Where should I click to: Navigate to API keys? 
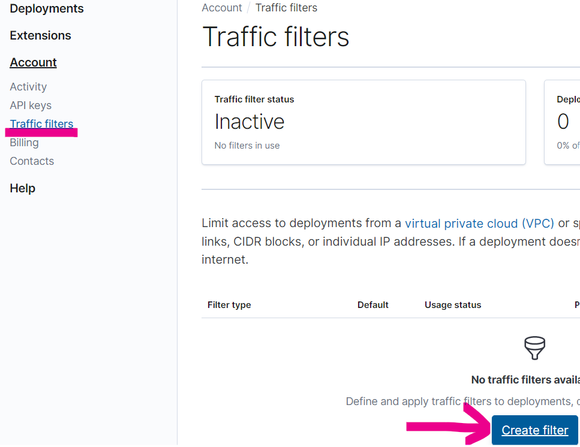coord(31,105)
